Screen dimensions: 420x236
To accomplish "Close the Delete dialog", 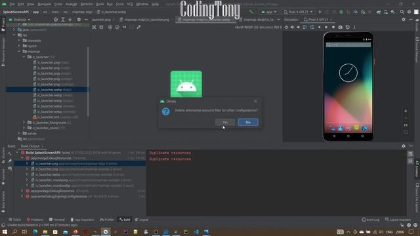I will point(255,101).
